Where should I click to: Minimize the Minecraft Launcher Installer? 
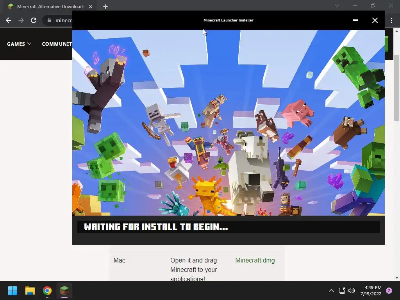point(355,20)
